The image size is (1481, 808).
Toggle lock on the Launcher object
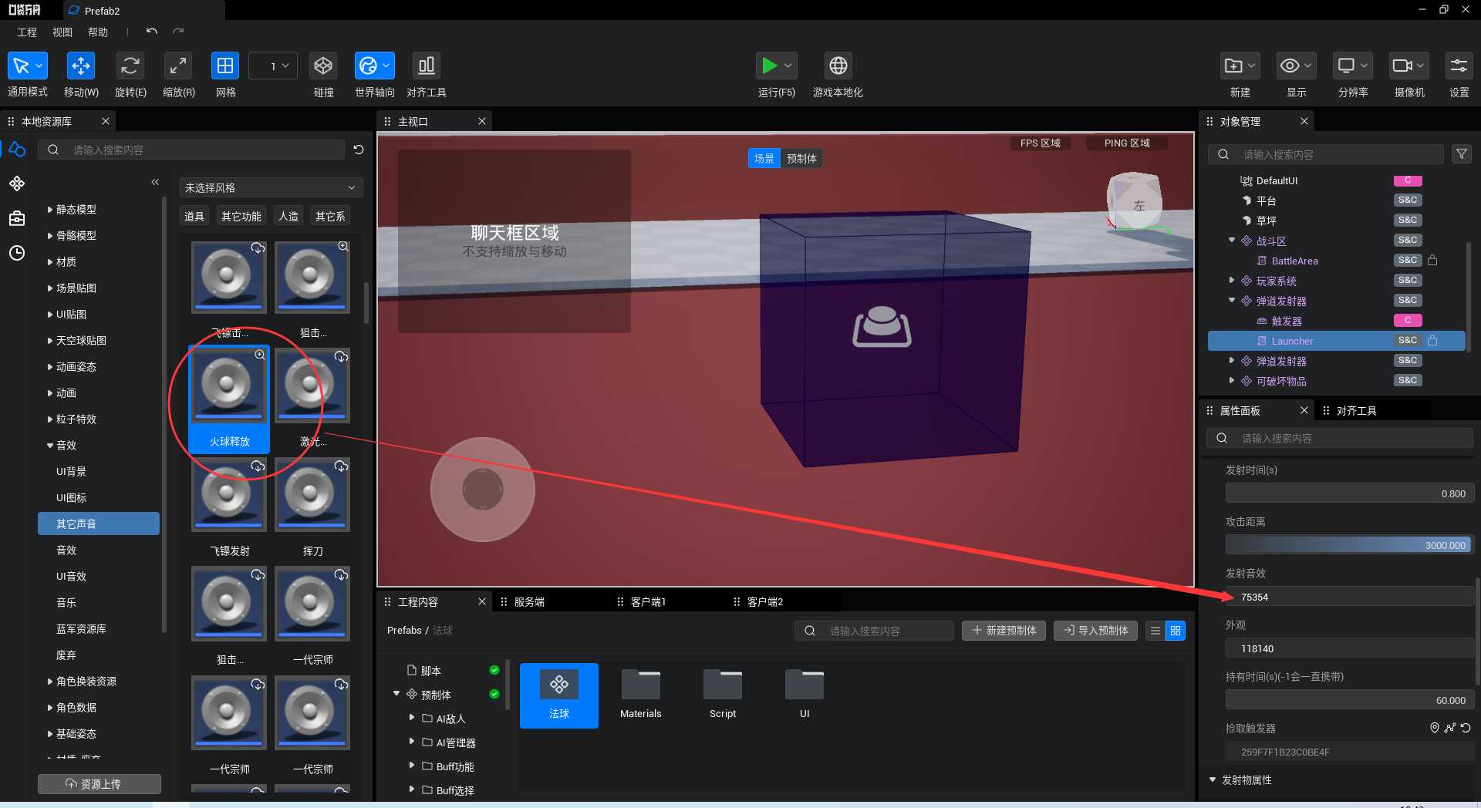click(1432, 340)
